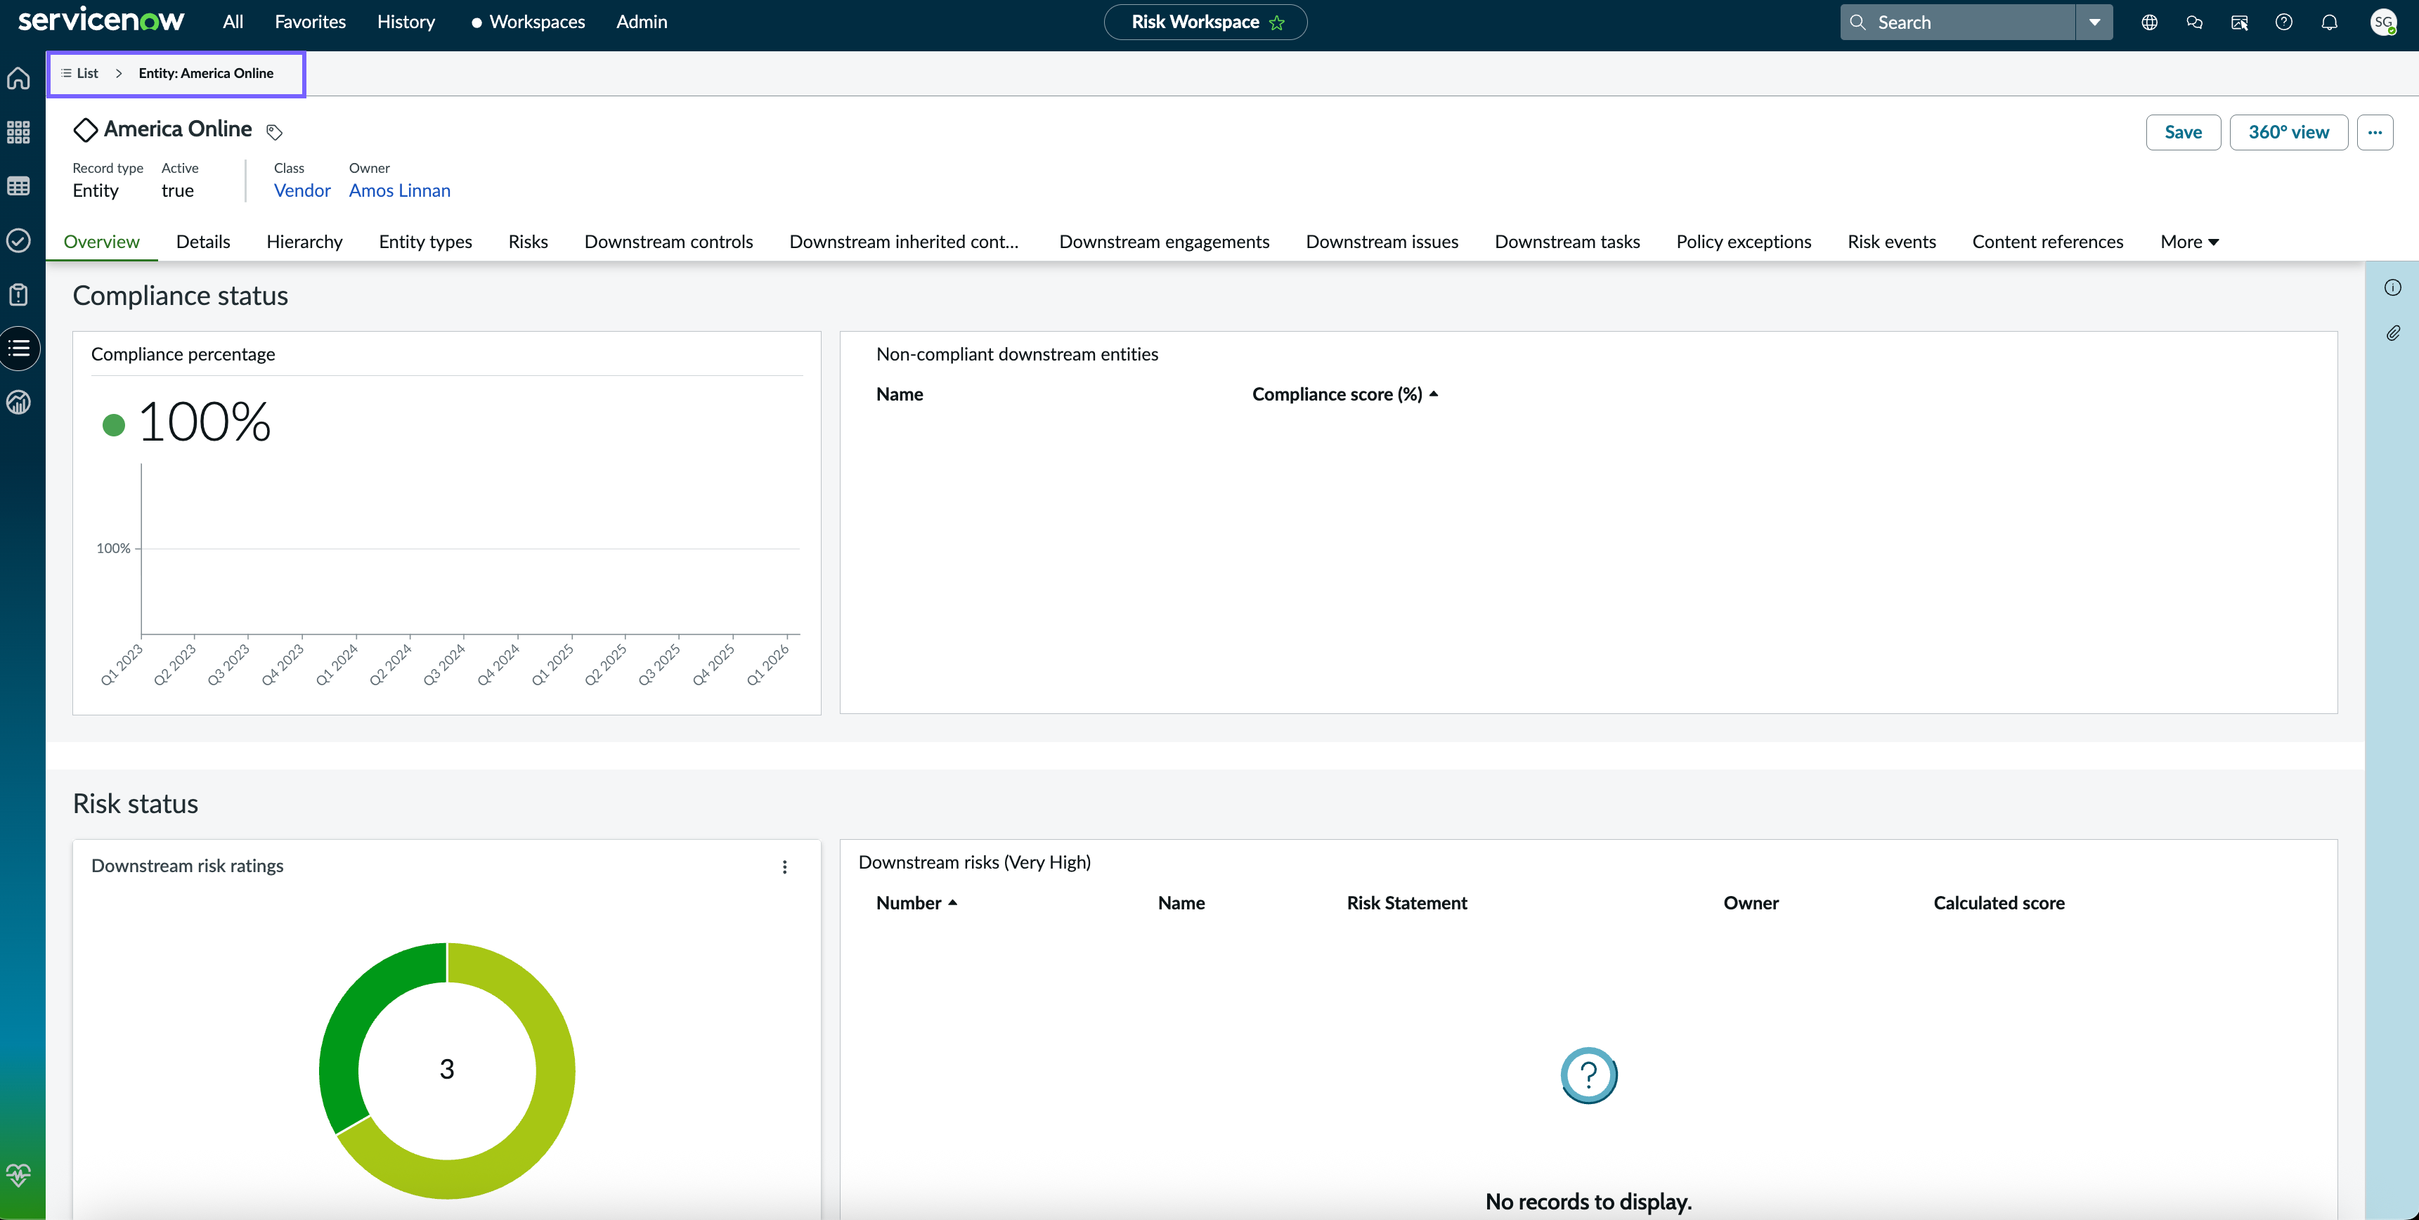Select the highlighted list icon in the sidebar
Viewport: 2419px width, 1220px height.
click(20, 349)
